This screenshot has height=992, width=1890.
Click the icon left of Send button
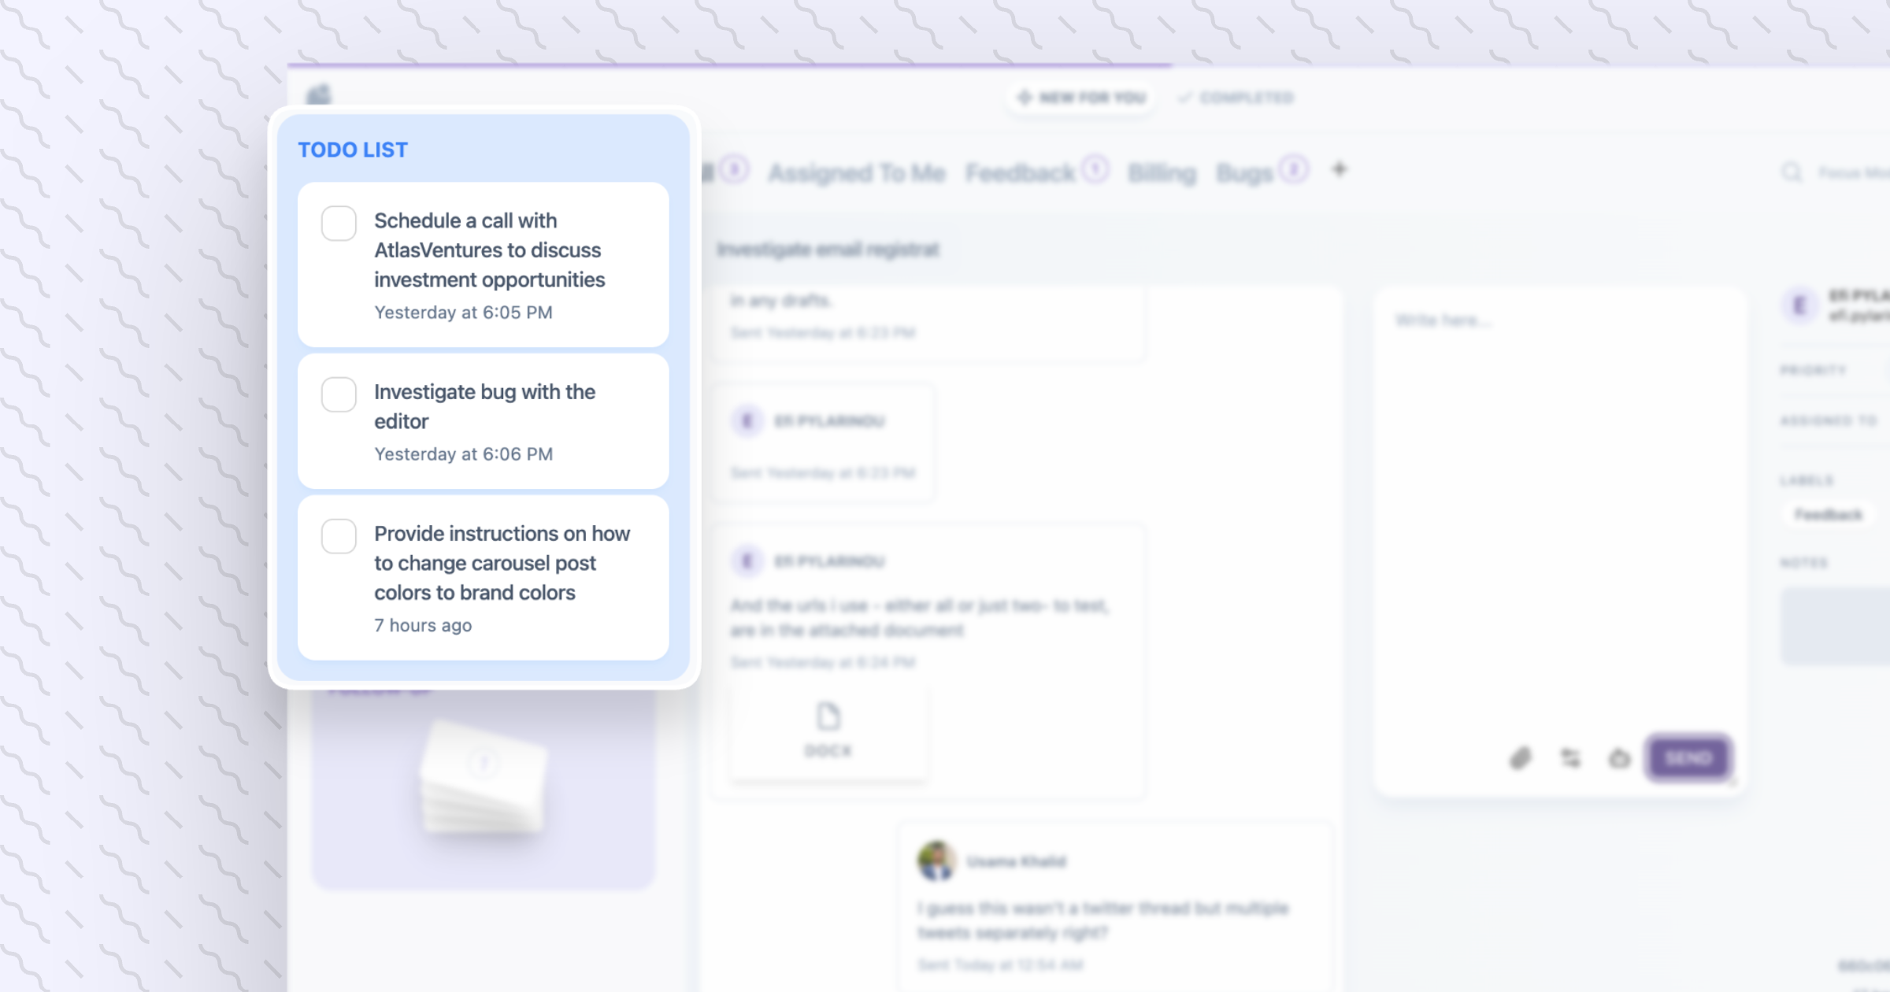pyautogui.click(x=1619, y=758)
